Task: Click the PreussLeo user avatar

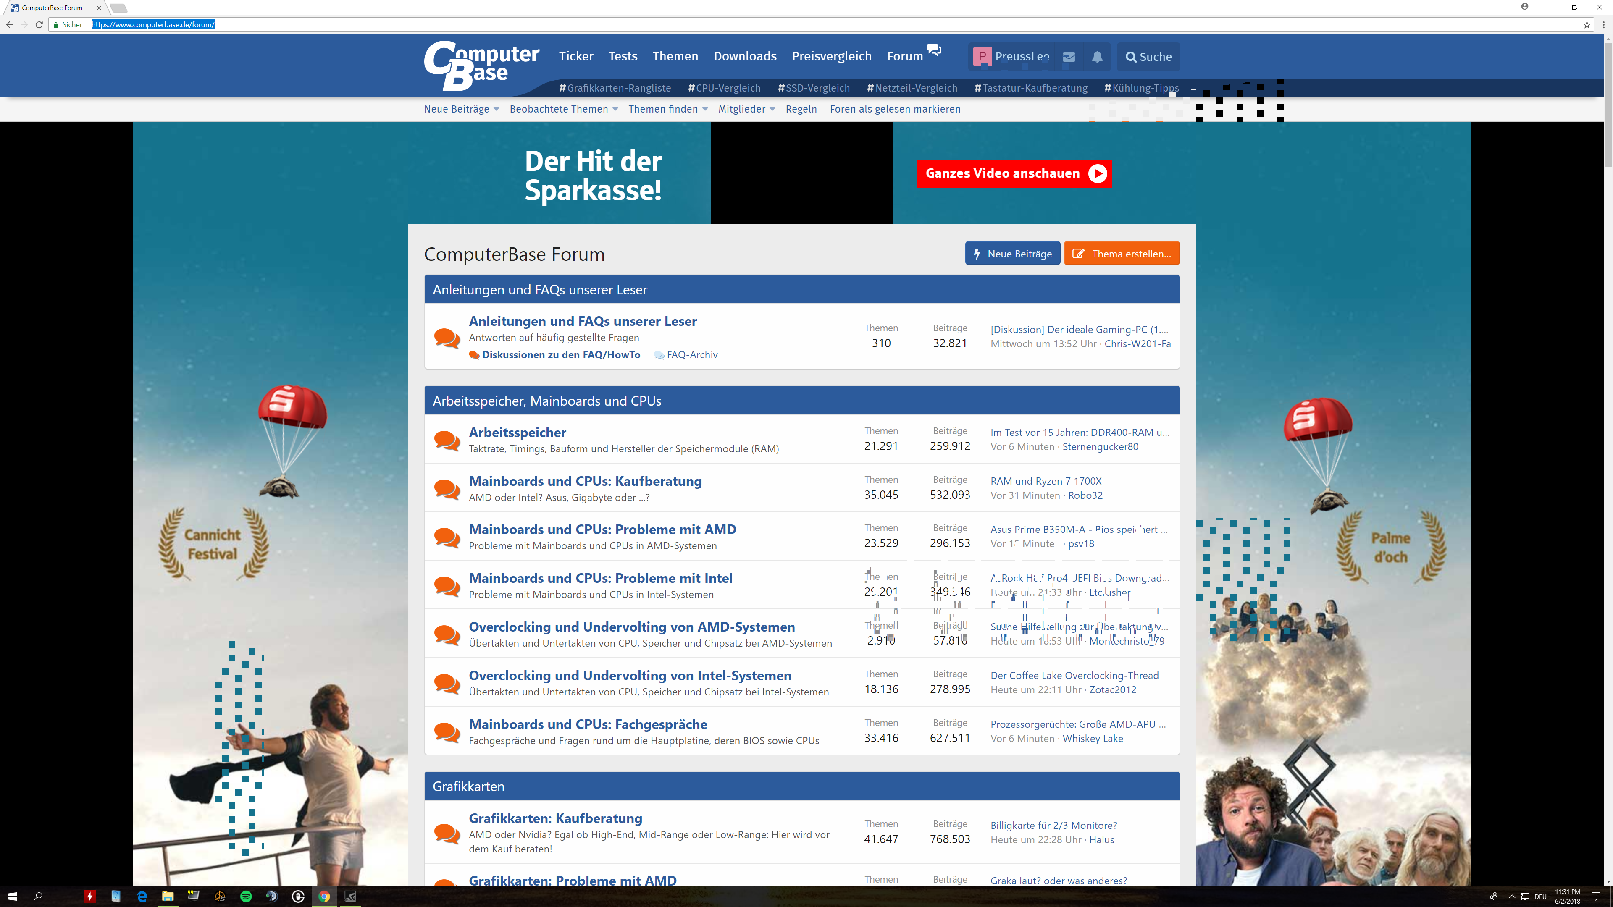Action: pyautogui.click(x=982, y=57)
